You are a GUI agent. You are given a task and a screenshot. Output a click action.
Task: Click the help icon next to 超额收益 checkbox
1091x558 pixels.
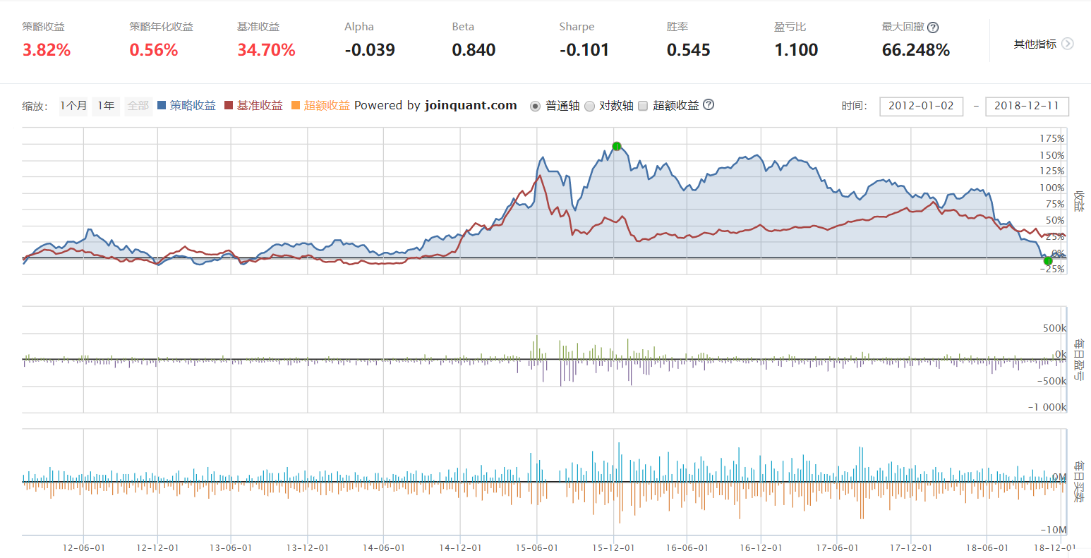point(709,104)
